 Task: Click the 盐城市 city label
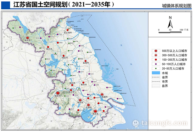click(x=86, y=63)
